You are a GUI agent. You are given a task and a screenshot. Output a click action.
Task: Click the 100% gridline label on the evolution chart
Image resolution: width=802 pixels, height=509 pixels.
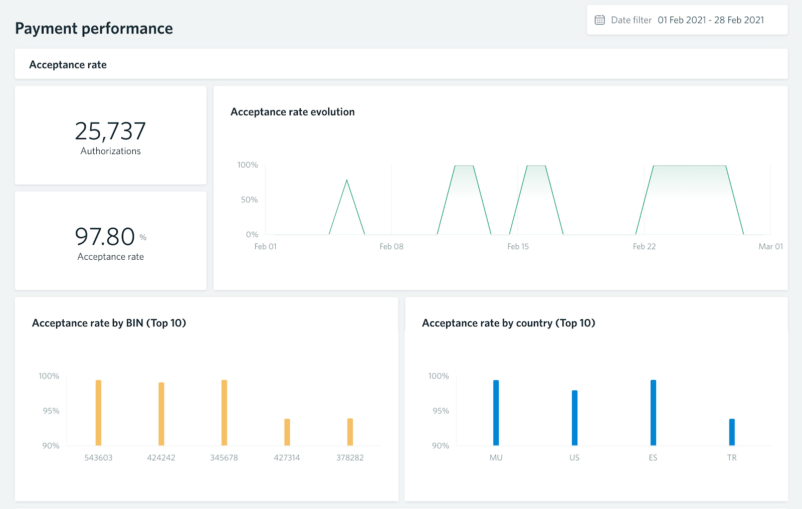pos(248,164)
